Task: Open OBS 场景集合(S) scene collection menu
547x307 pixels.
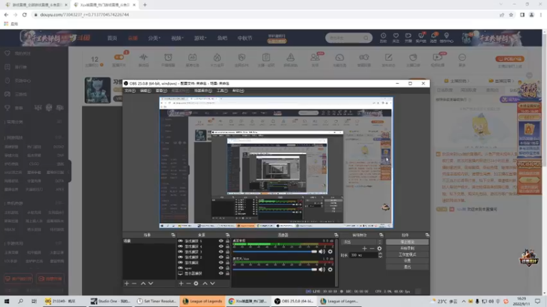Action: point(203,91)
